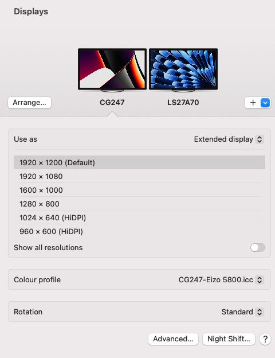Click the CG247 display name label
Image resolution: width=275 pixels, height=358 pixels.
click(x=112, y=103)
